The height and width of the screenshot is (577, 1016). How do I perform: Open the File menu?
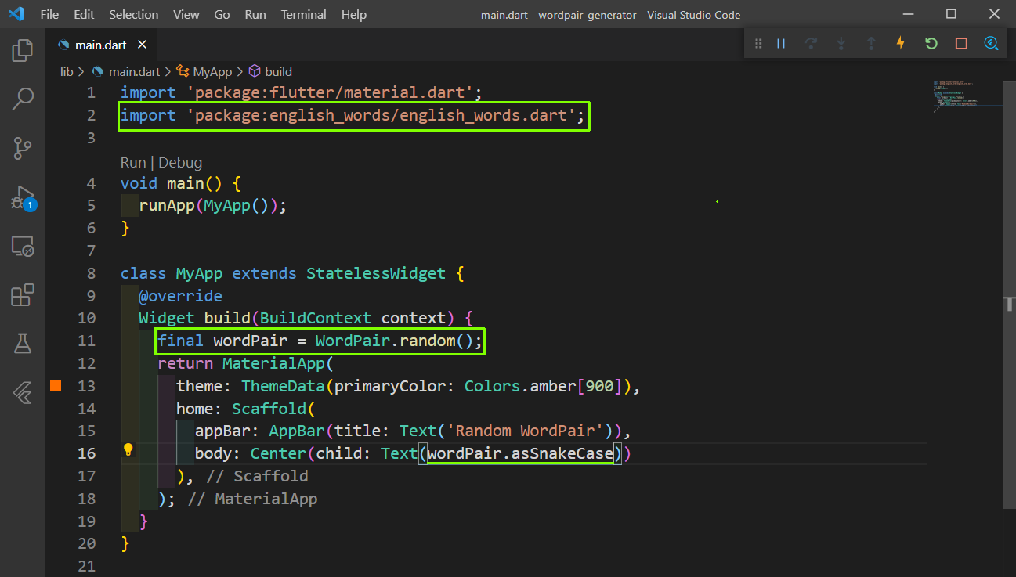[x=49, y=15]
